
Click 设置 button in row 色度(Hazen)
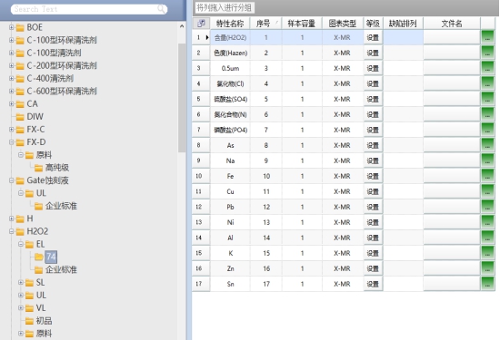click(373, 53)
